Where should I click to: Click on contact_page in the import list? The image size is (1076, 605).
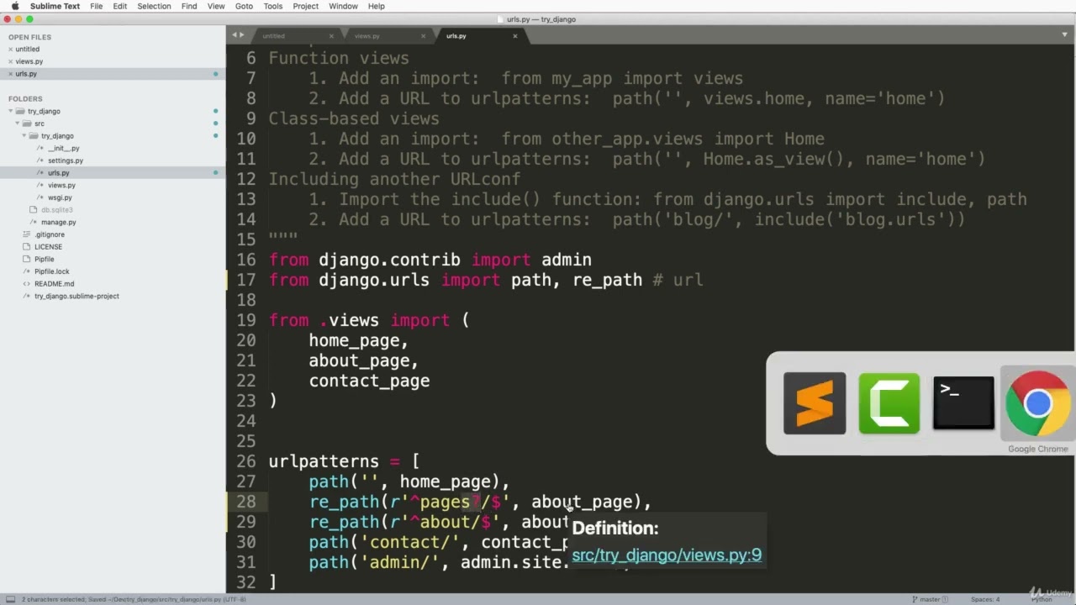click(369, 381)
